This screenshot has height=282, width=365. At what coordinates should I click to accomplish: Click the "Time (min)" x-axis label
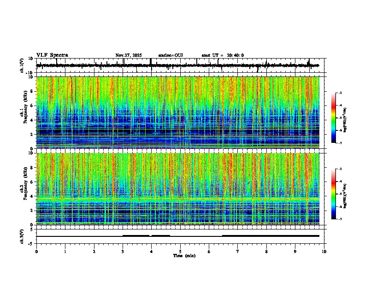point(184,256)
